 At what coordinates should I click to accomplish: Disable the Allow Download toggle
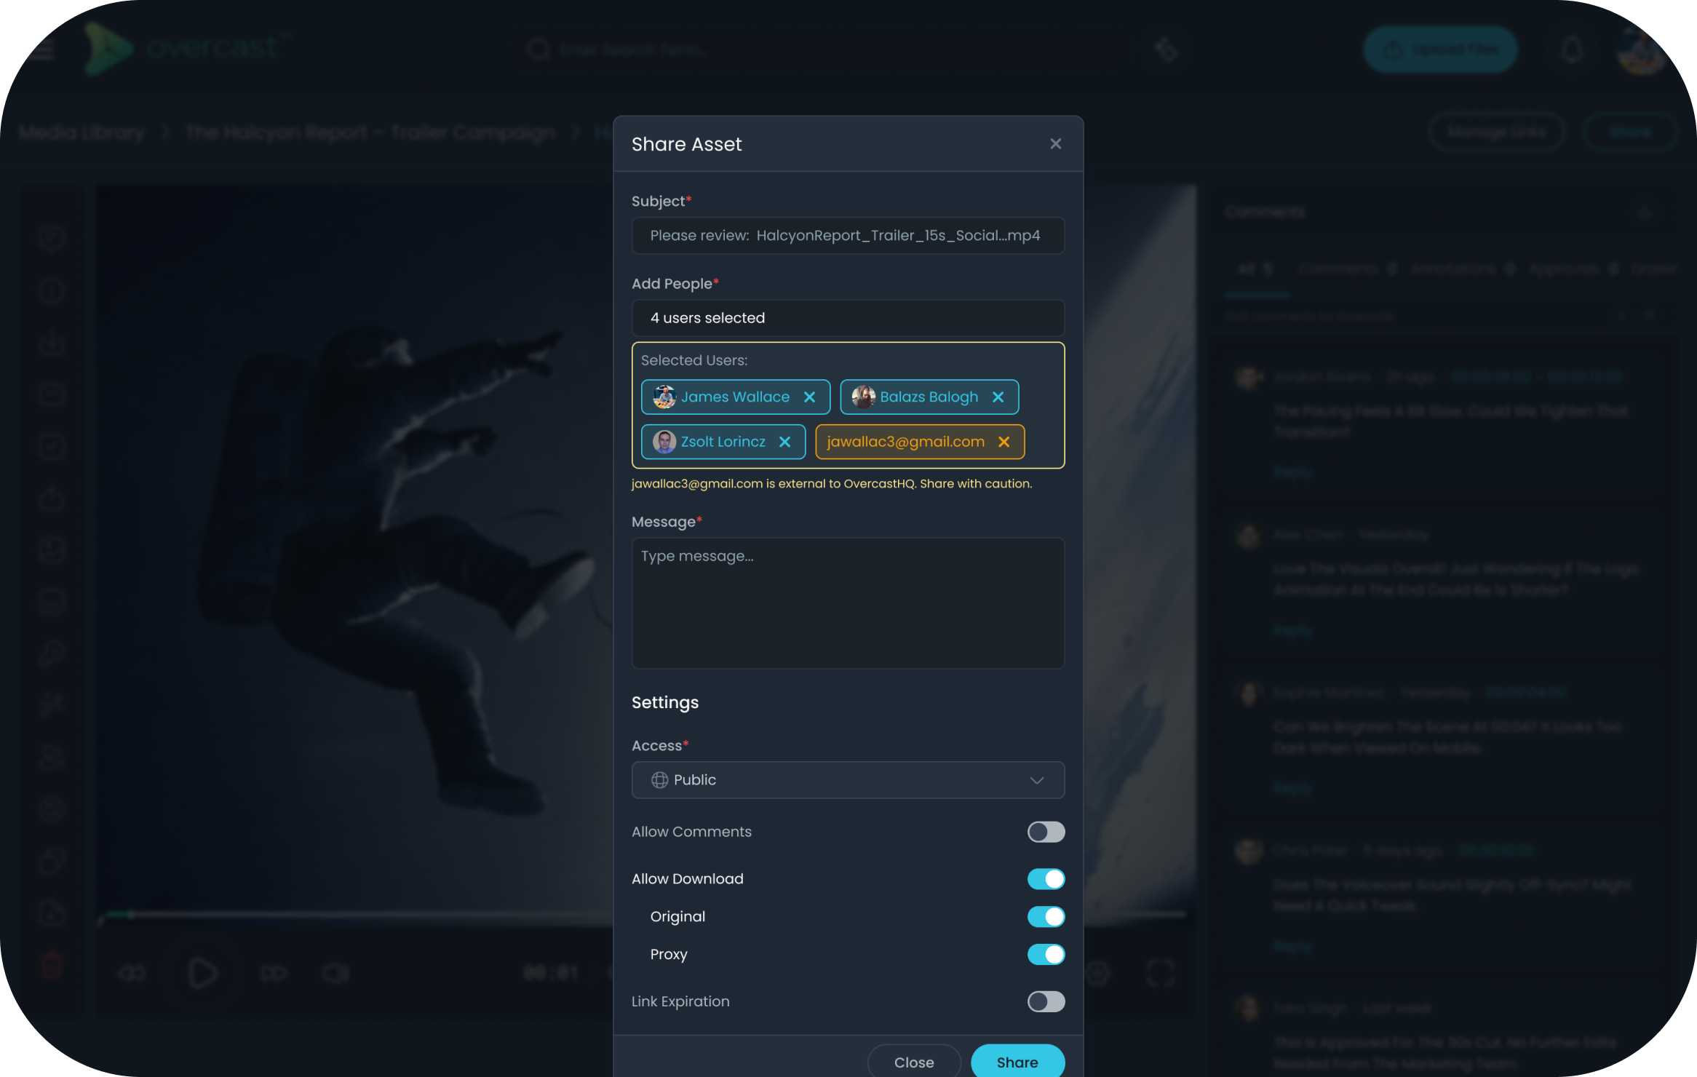[1046, 879]
